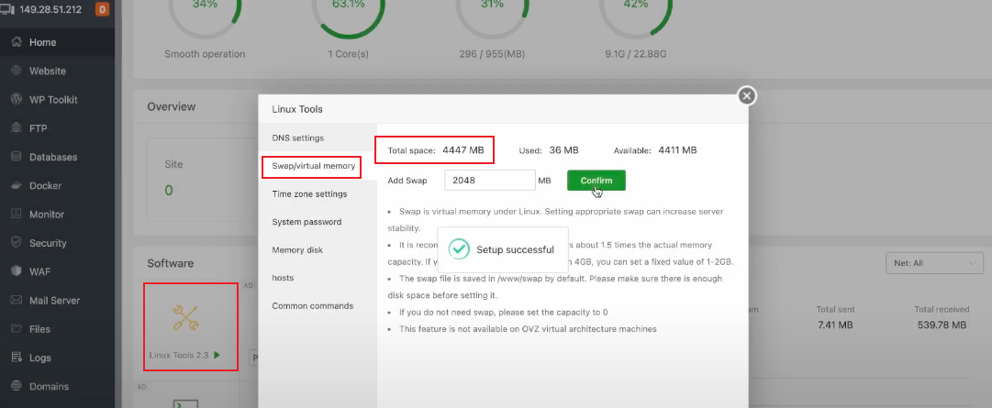
Task: Click the Add Swap size field
Action: [489, 181]
